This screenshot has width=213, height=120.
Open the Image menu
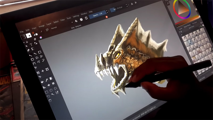pyautogui.click(x=42, y=26)
